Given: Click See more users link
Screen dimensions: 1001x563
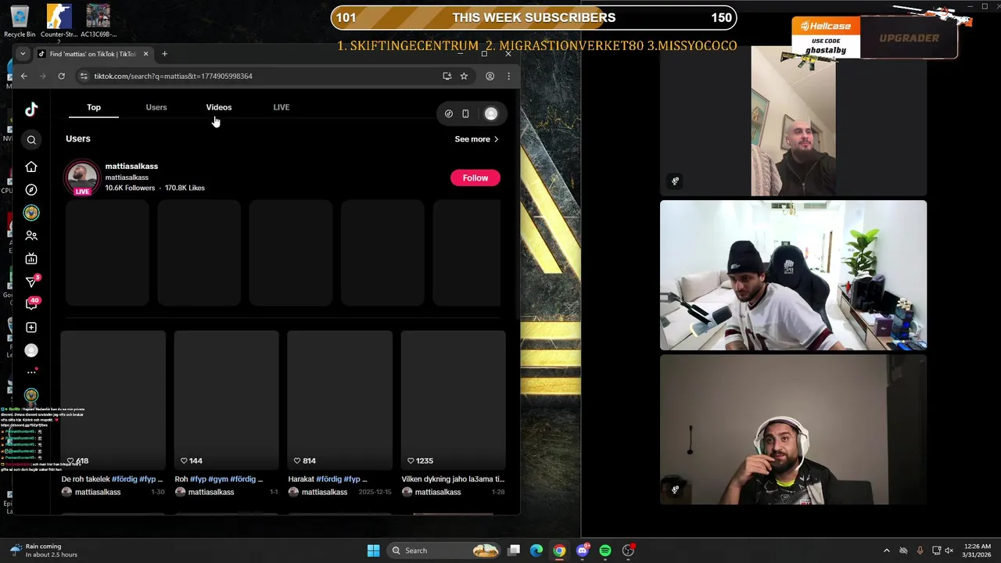Looking at the screenshot, I should point(476,139).
